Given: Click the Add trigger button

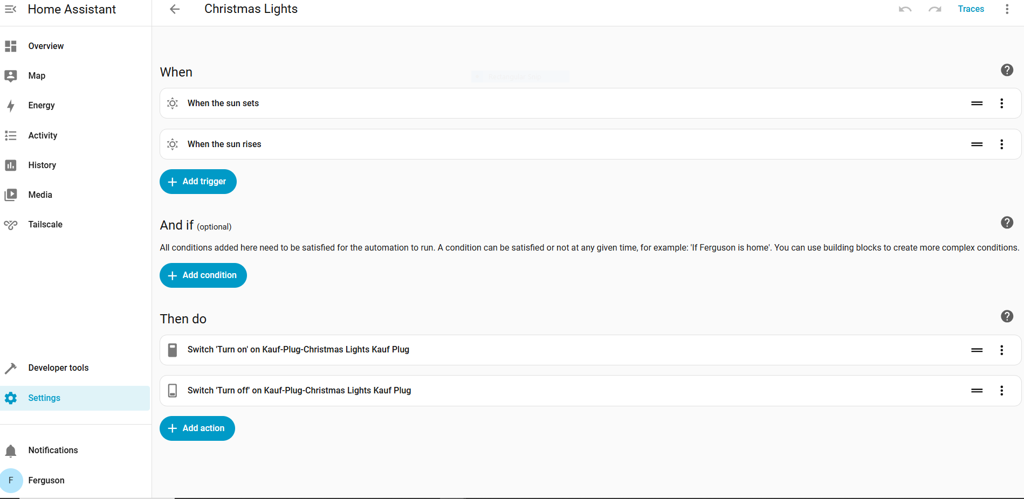Looking at the screenshot, I should point(198,182).
